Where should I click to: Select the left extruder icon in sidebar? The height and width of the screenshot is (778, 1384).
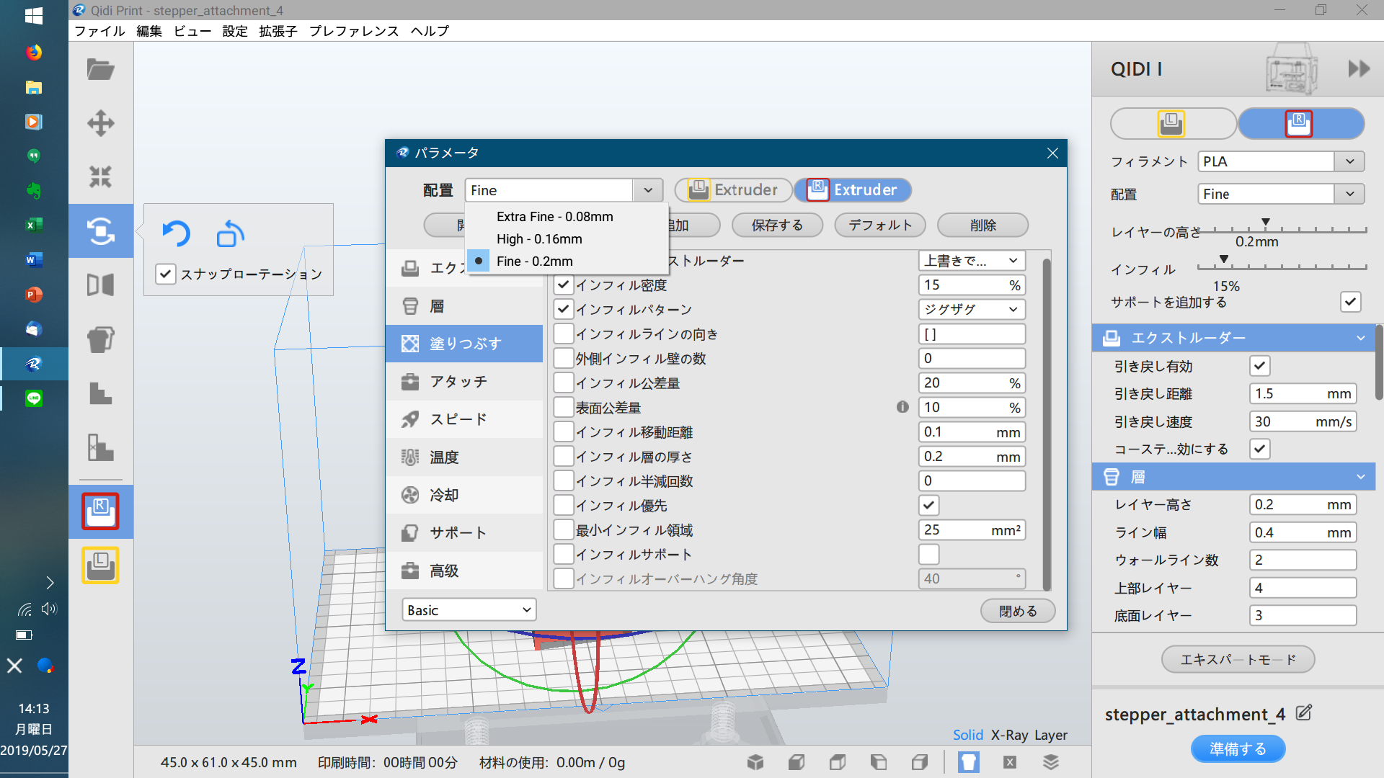point(100,565)
